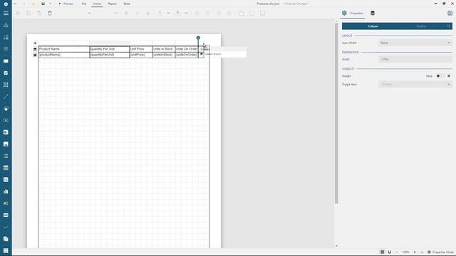Toggle grid display in the status bar
This screenshot has height=256, width=456.
(383, 252)
